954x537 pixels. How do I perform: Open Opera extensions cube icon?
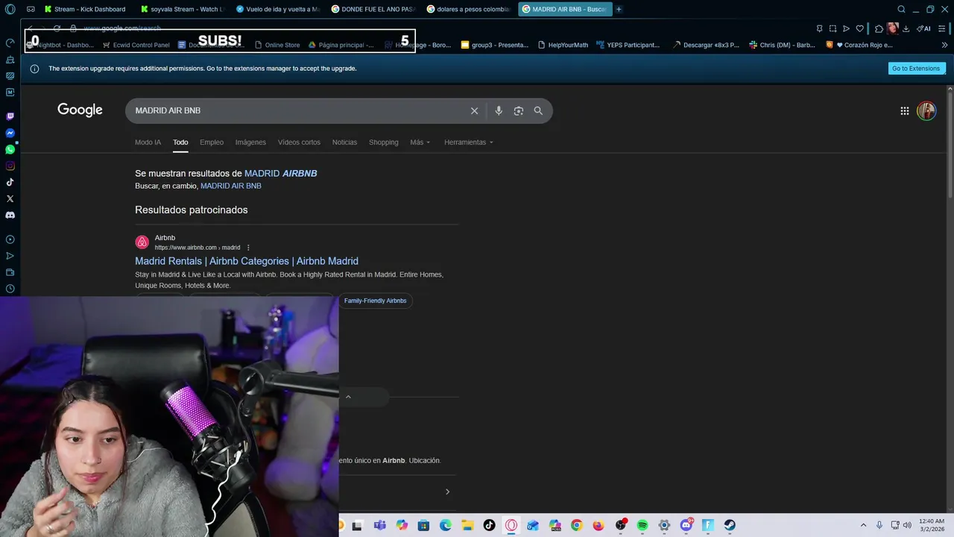879,28
